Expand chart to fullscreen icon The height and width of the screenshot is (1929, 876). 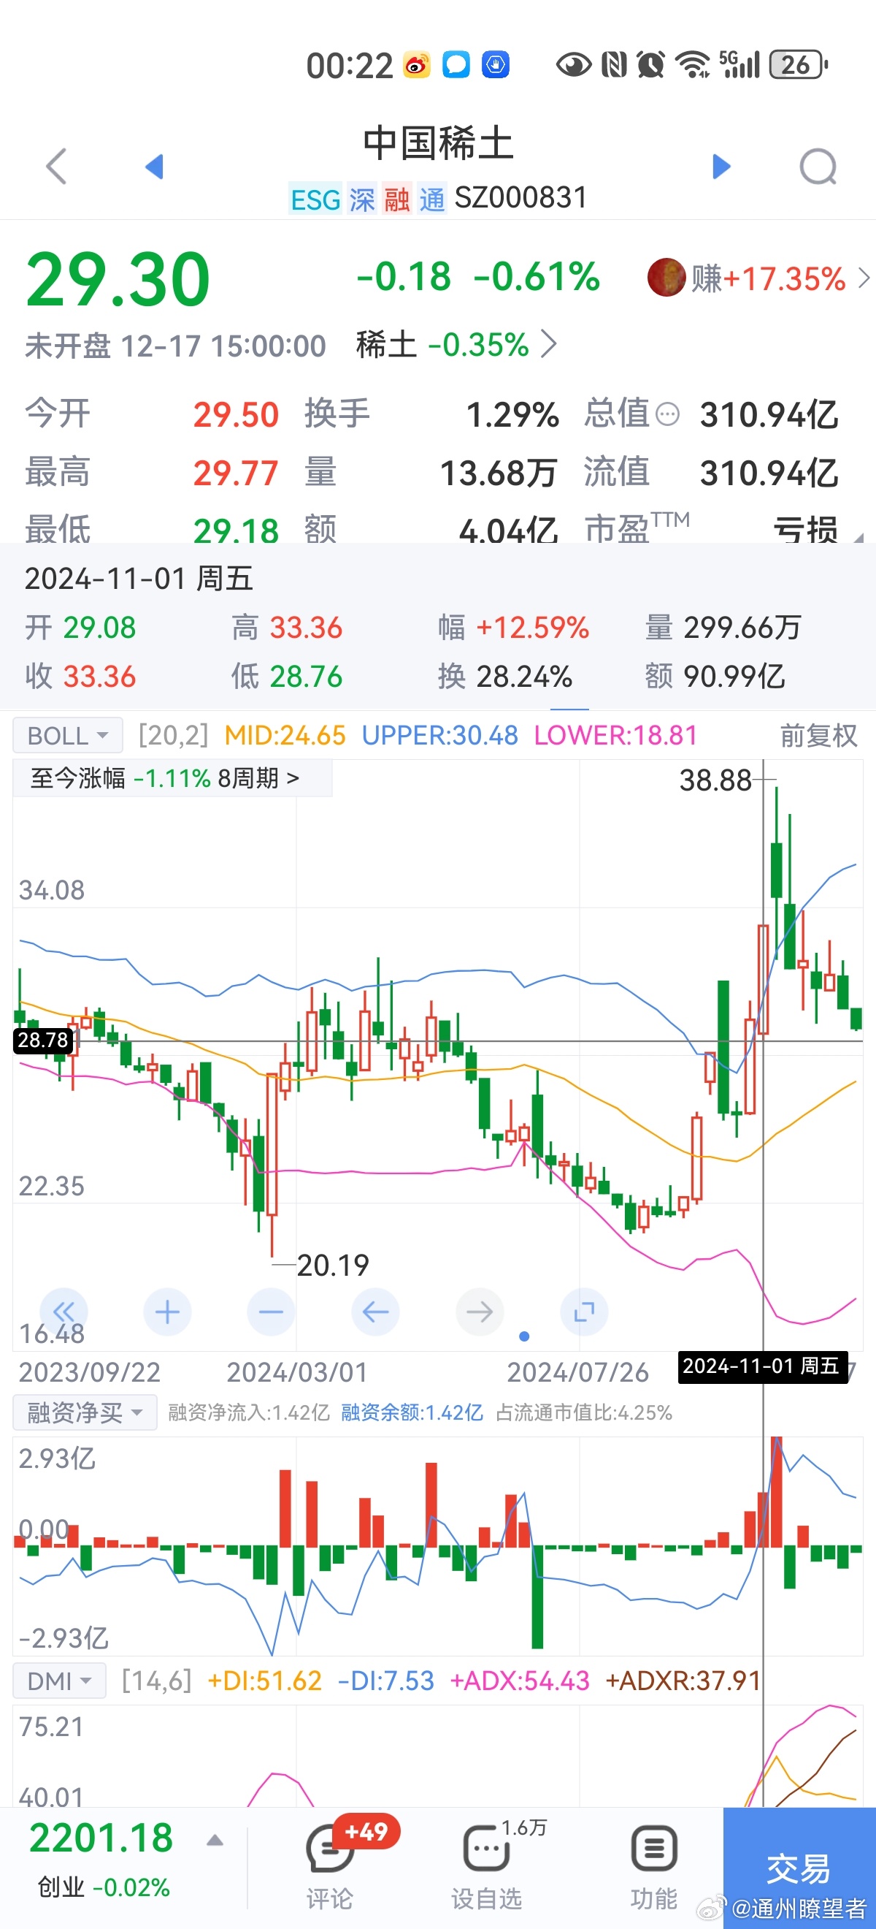click(584, 1312)
